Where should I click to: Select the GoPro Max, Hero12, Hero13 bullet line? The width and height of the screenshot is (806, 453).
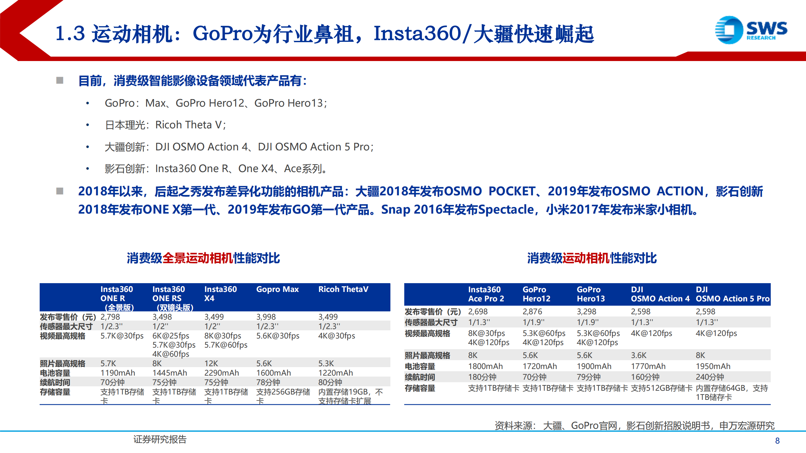coord(216,103)
